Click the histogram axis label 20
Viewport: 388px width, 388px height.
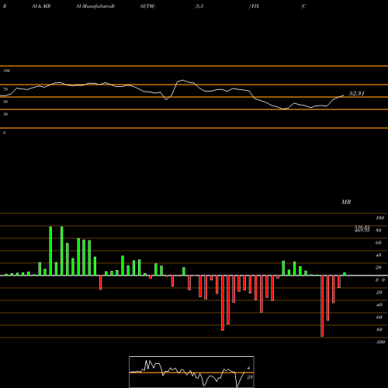point(379,268)
